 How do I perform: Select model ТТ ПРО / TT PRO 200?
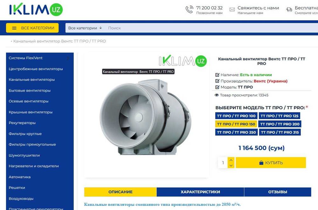(x=280, y=124)
